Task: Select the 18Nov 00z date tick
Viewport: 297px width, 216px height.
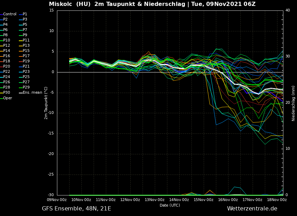Action: click(277, 200)
